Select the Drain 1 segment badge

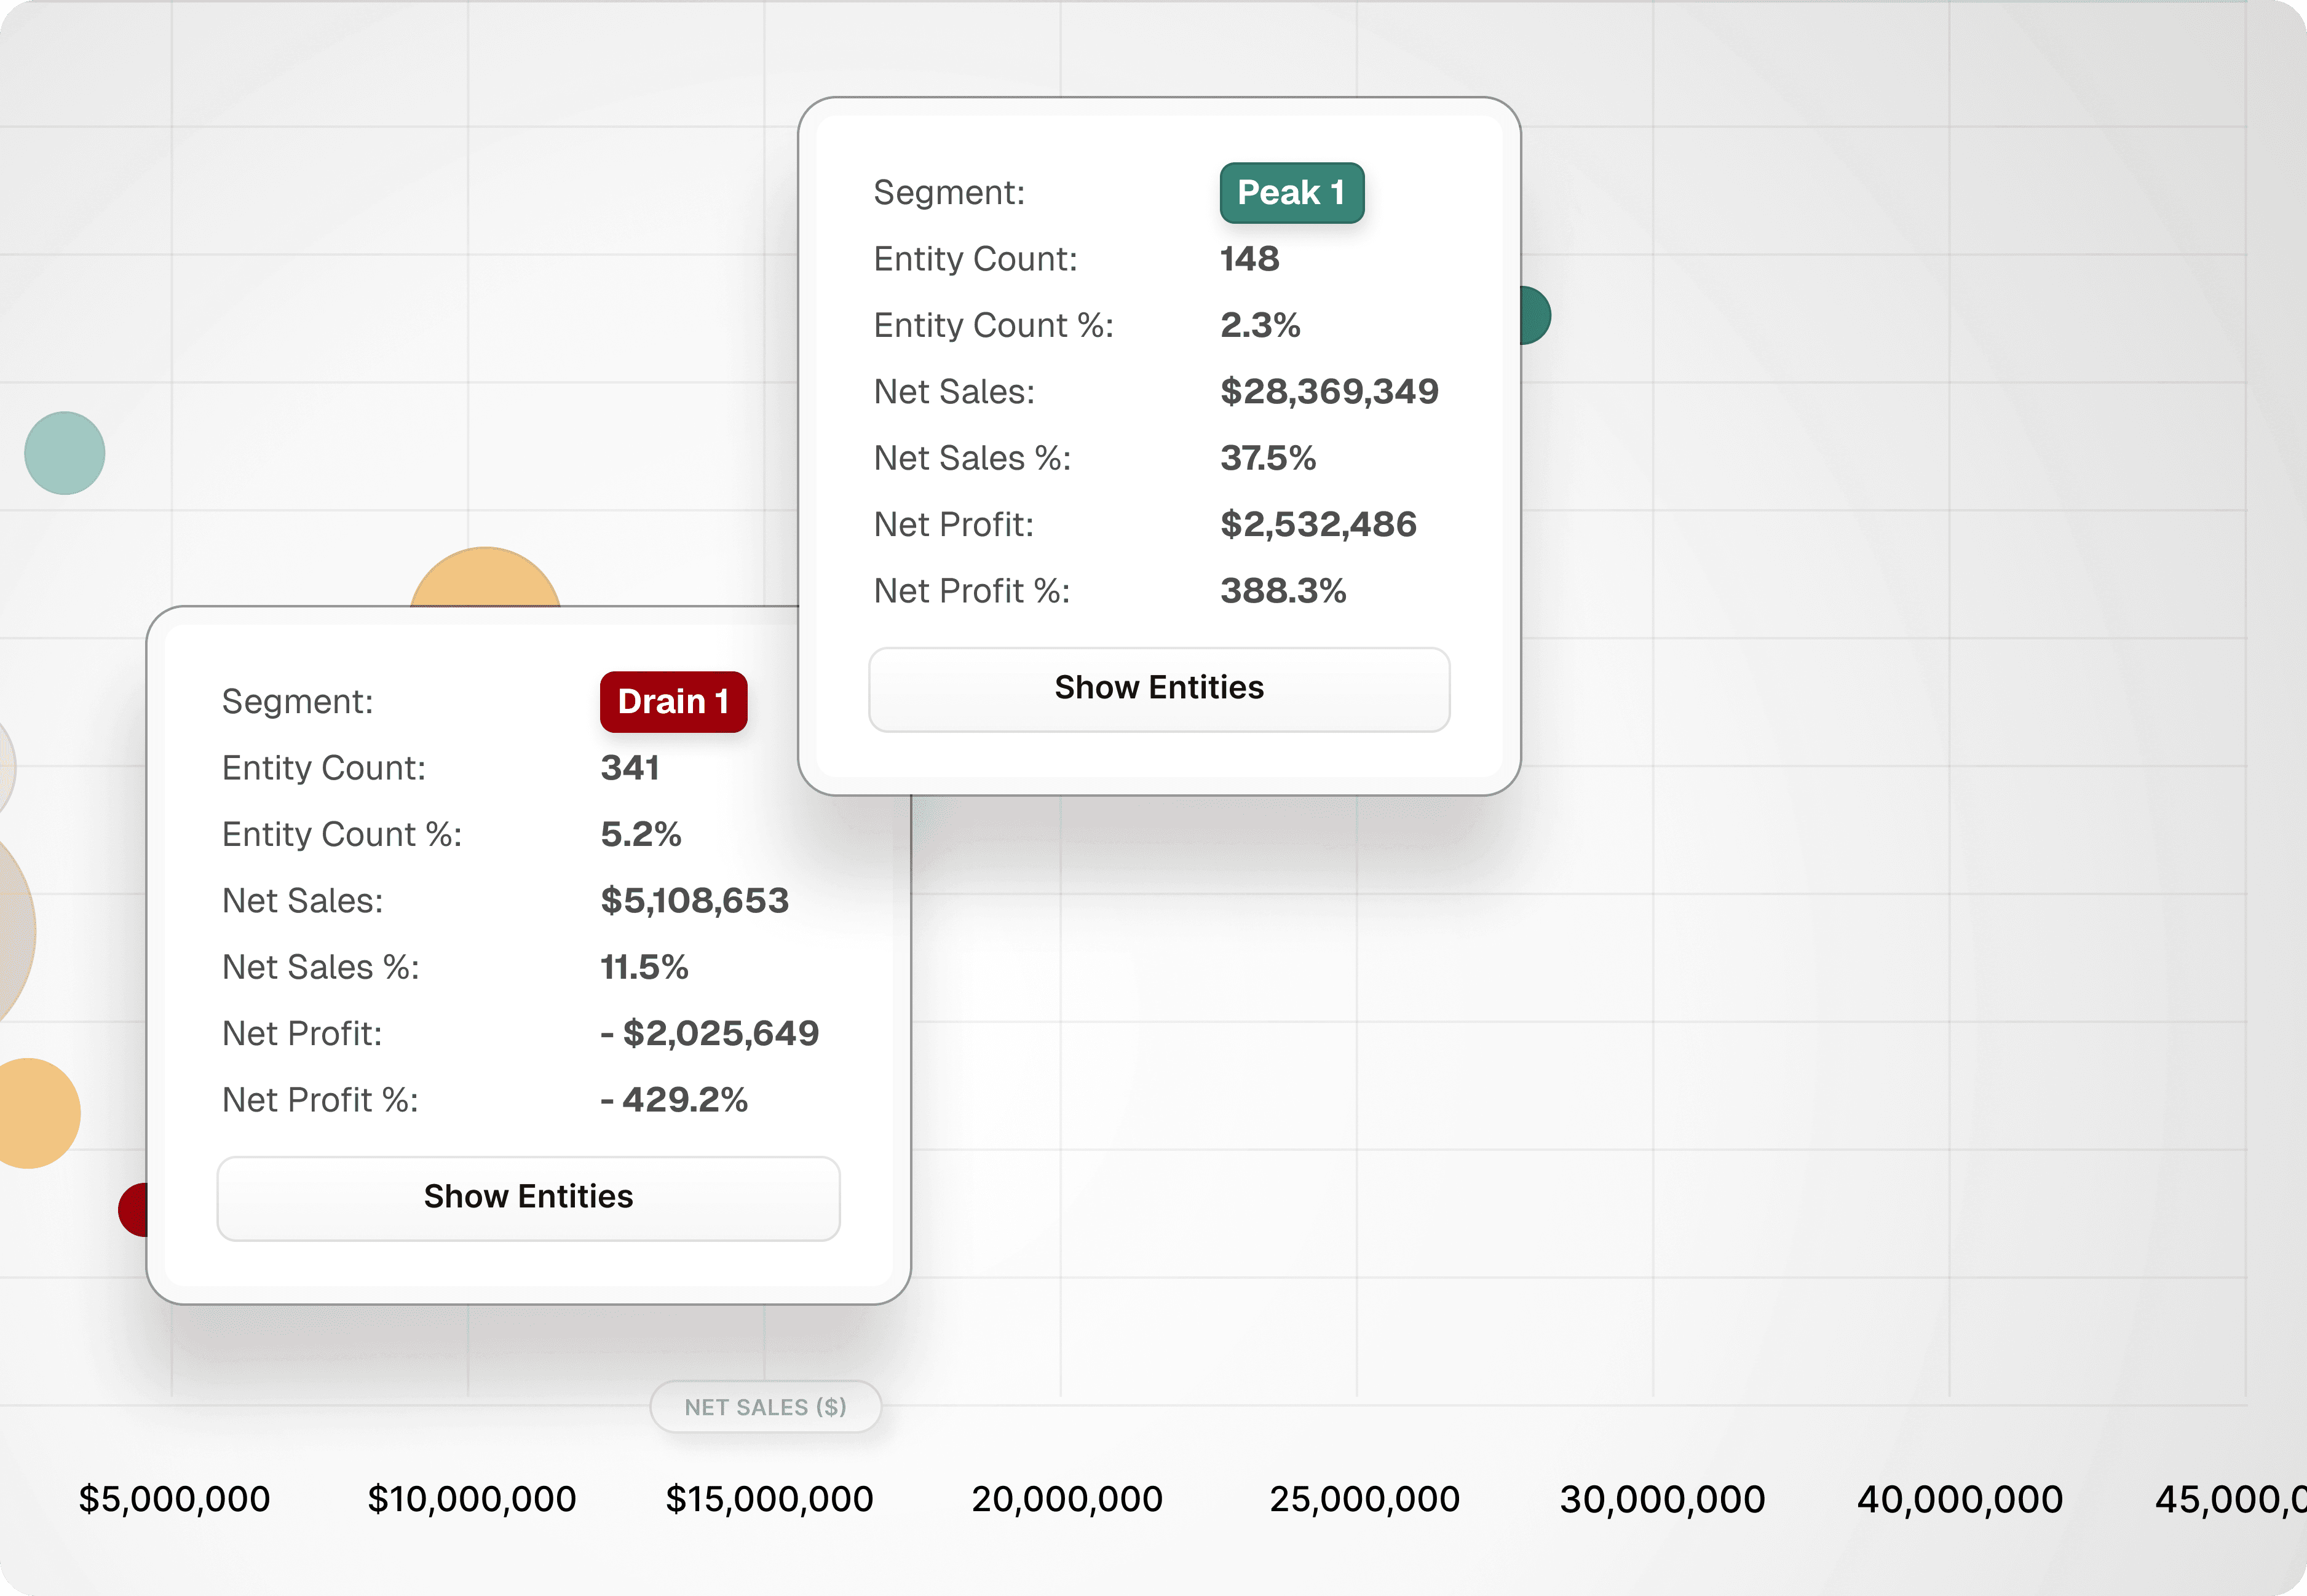[x=673, y=702]
